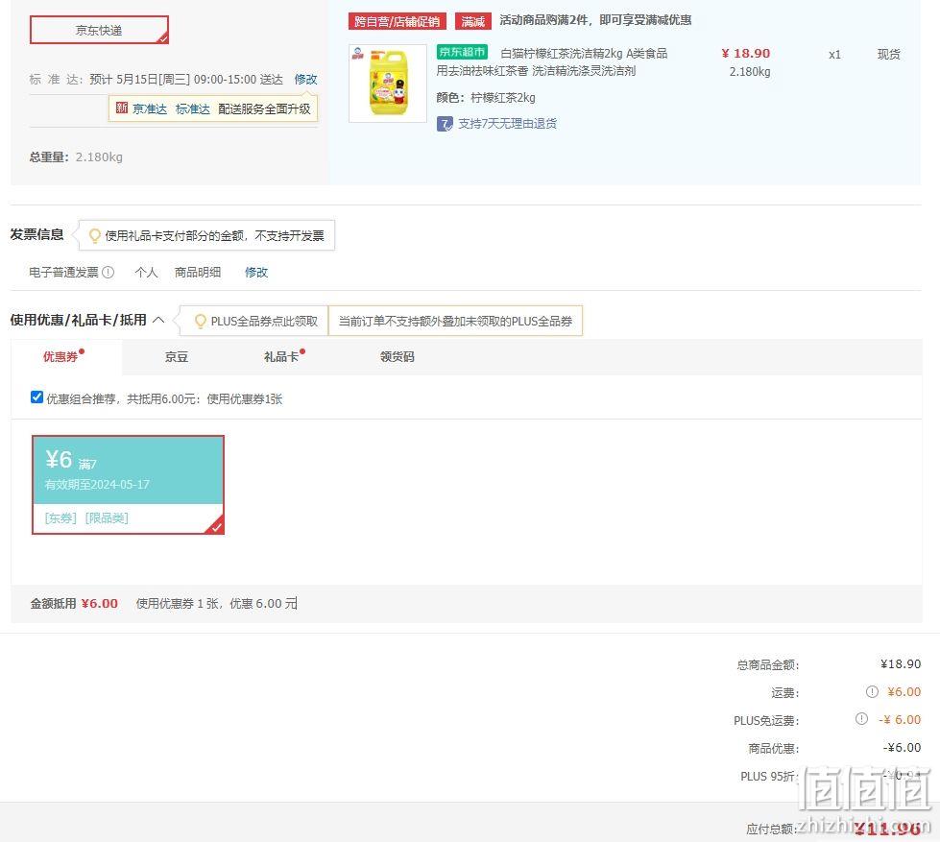Click the 金额抵用 ¥6.00 amount
Viewport: 940px width, 842px height.
pos(100,604)
